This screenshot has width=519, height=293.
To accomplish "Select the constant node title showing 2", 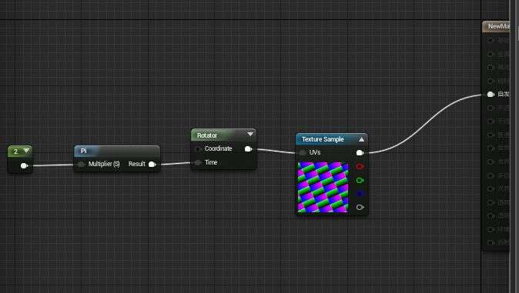I will pyautogui.click(x=15, y=151).
